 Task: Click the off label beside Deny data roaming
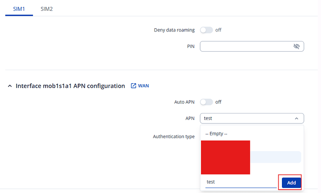[x=218, y=30]
